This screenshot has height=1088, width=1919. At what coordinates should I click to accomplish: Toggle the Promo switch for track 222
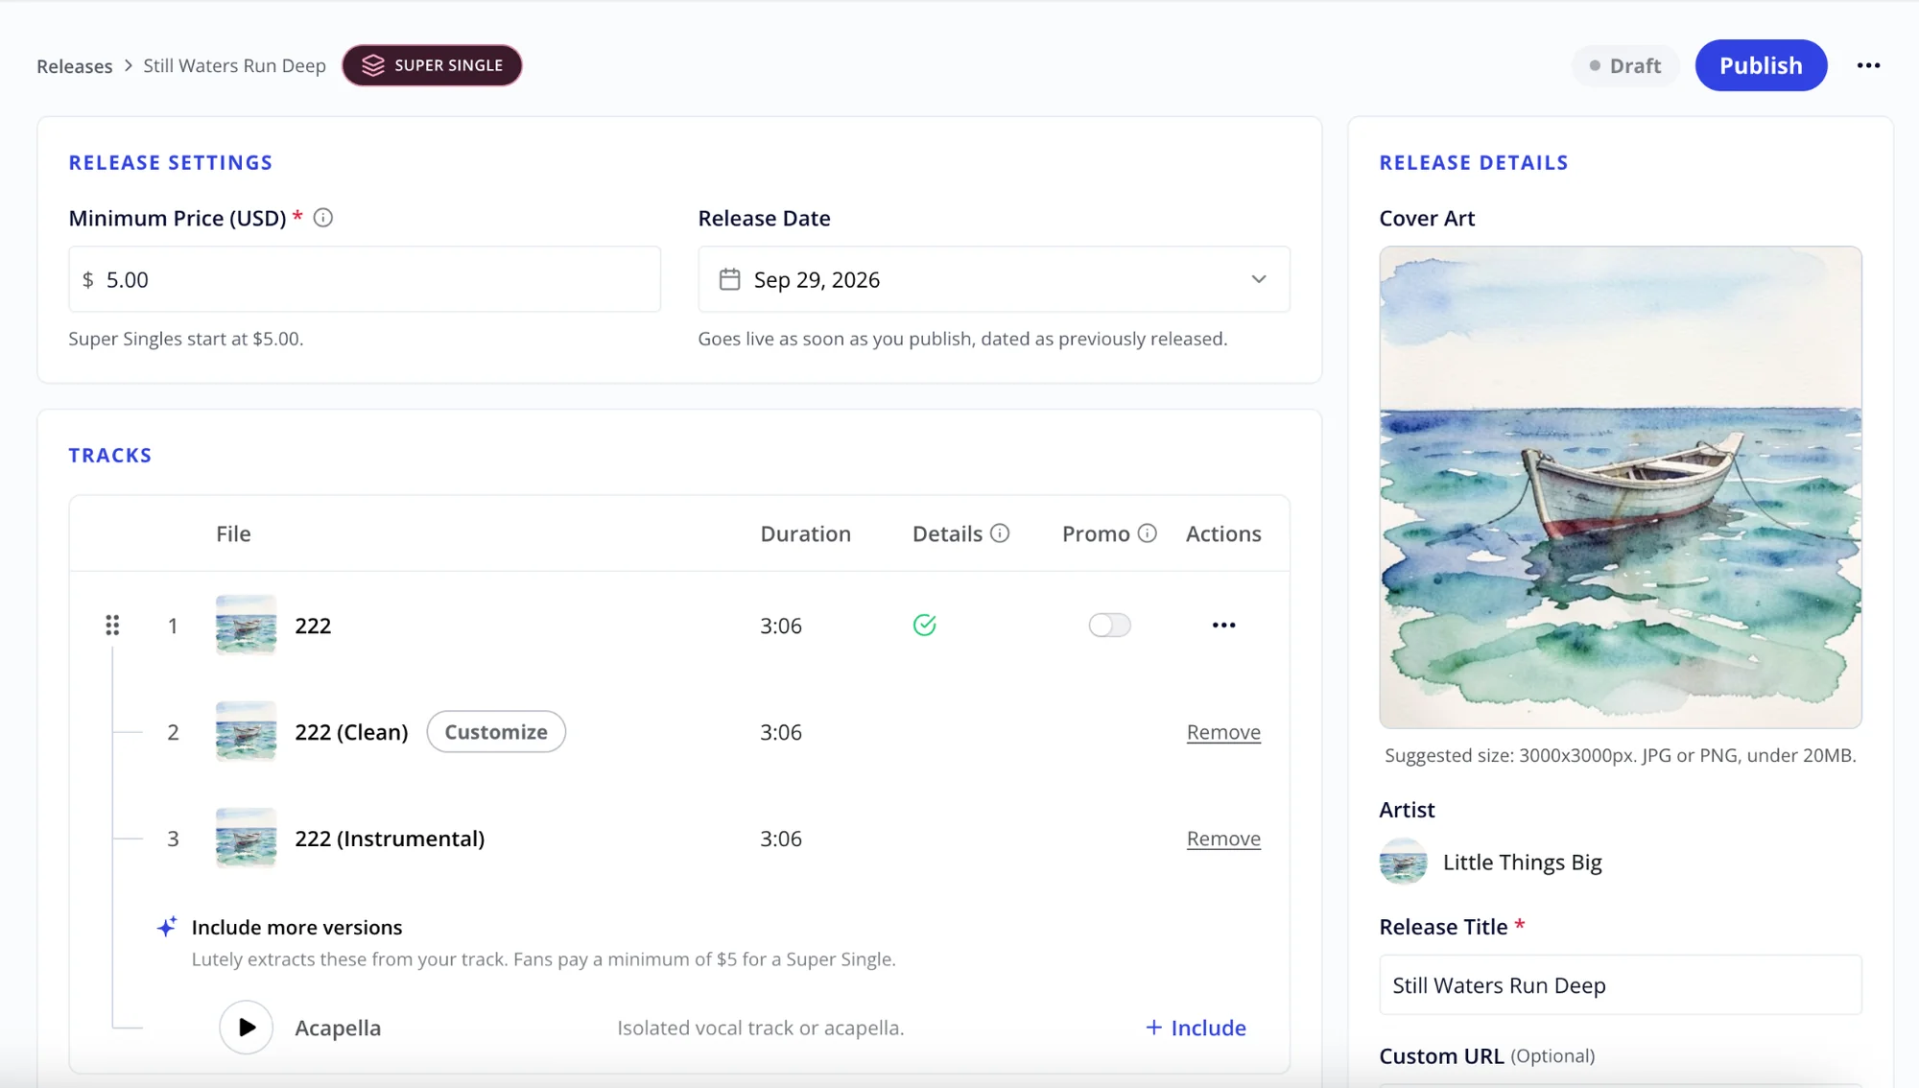pyautogui.click(x=1109, y=626)
